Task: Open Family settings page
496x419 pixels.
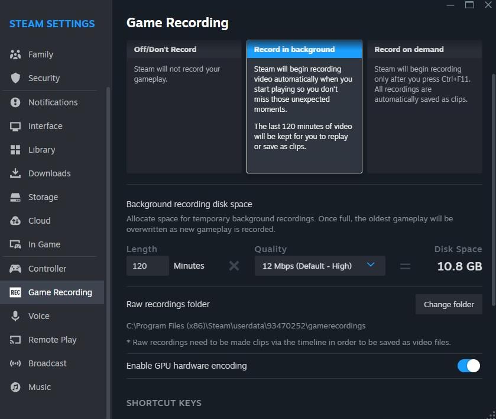Action: [x=41, y=54]
